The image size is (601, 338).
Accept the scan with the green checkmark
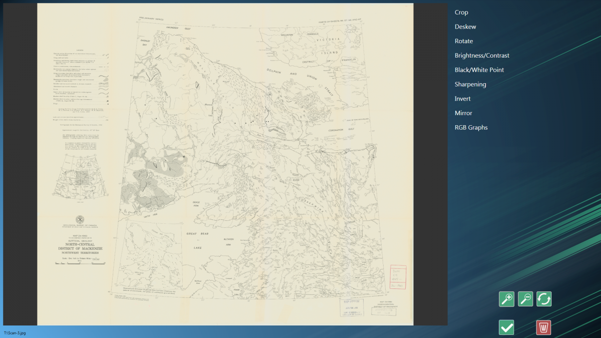click(x=506, y=327)
